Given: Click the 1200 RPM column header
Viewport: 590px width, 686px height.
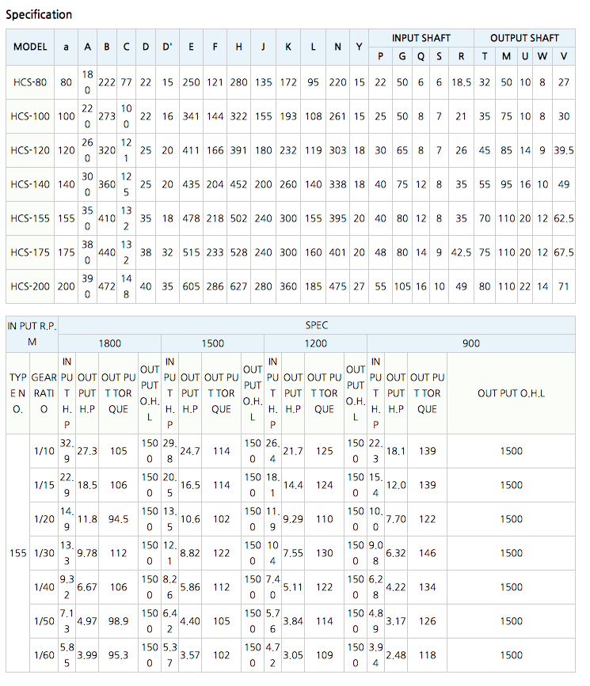Looking at the screenshot, I should coord(315,343).
